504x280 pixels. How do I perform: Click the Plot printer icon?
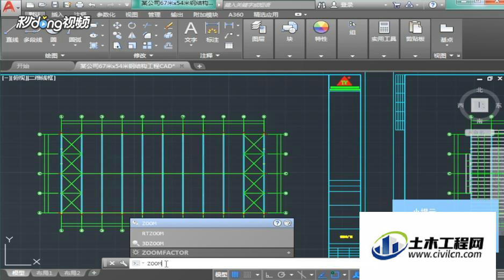[79, 5]
